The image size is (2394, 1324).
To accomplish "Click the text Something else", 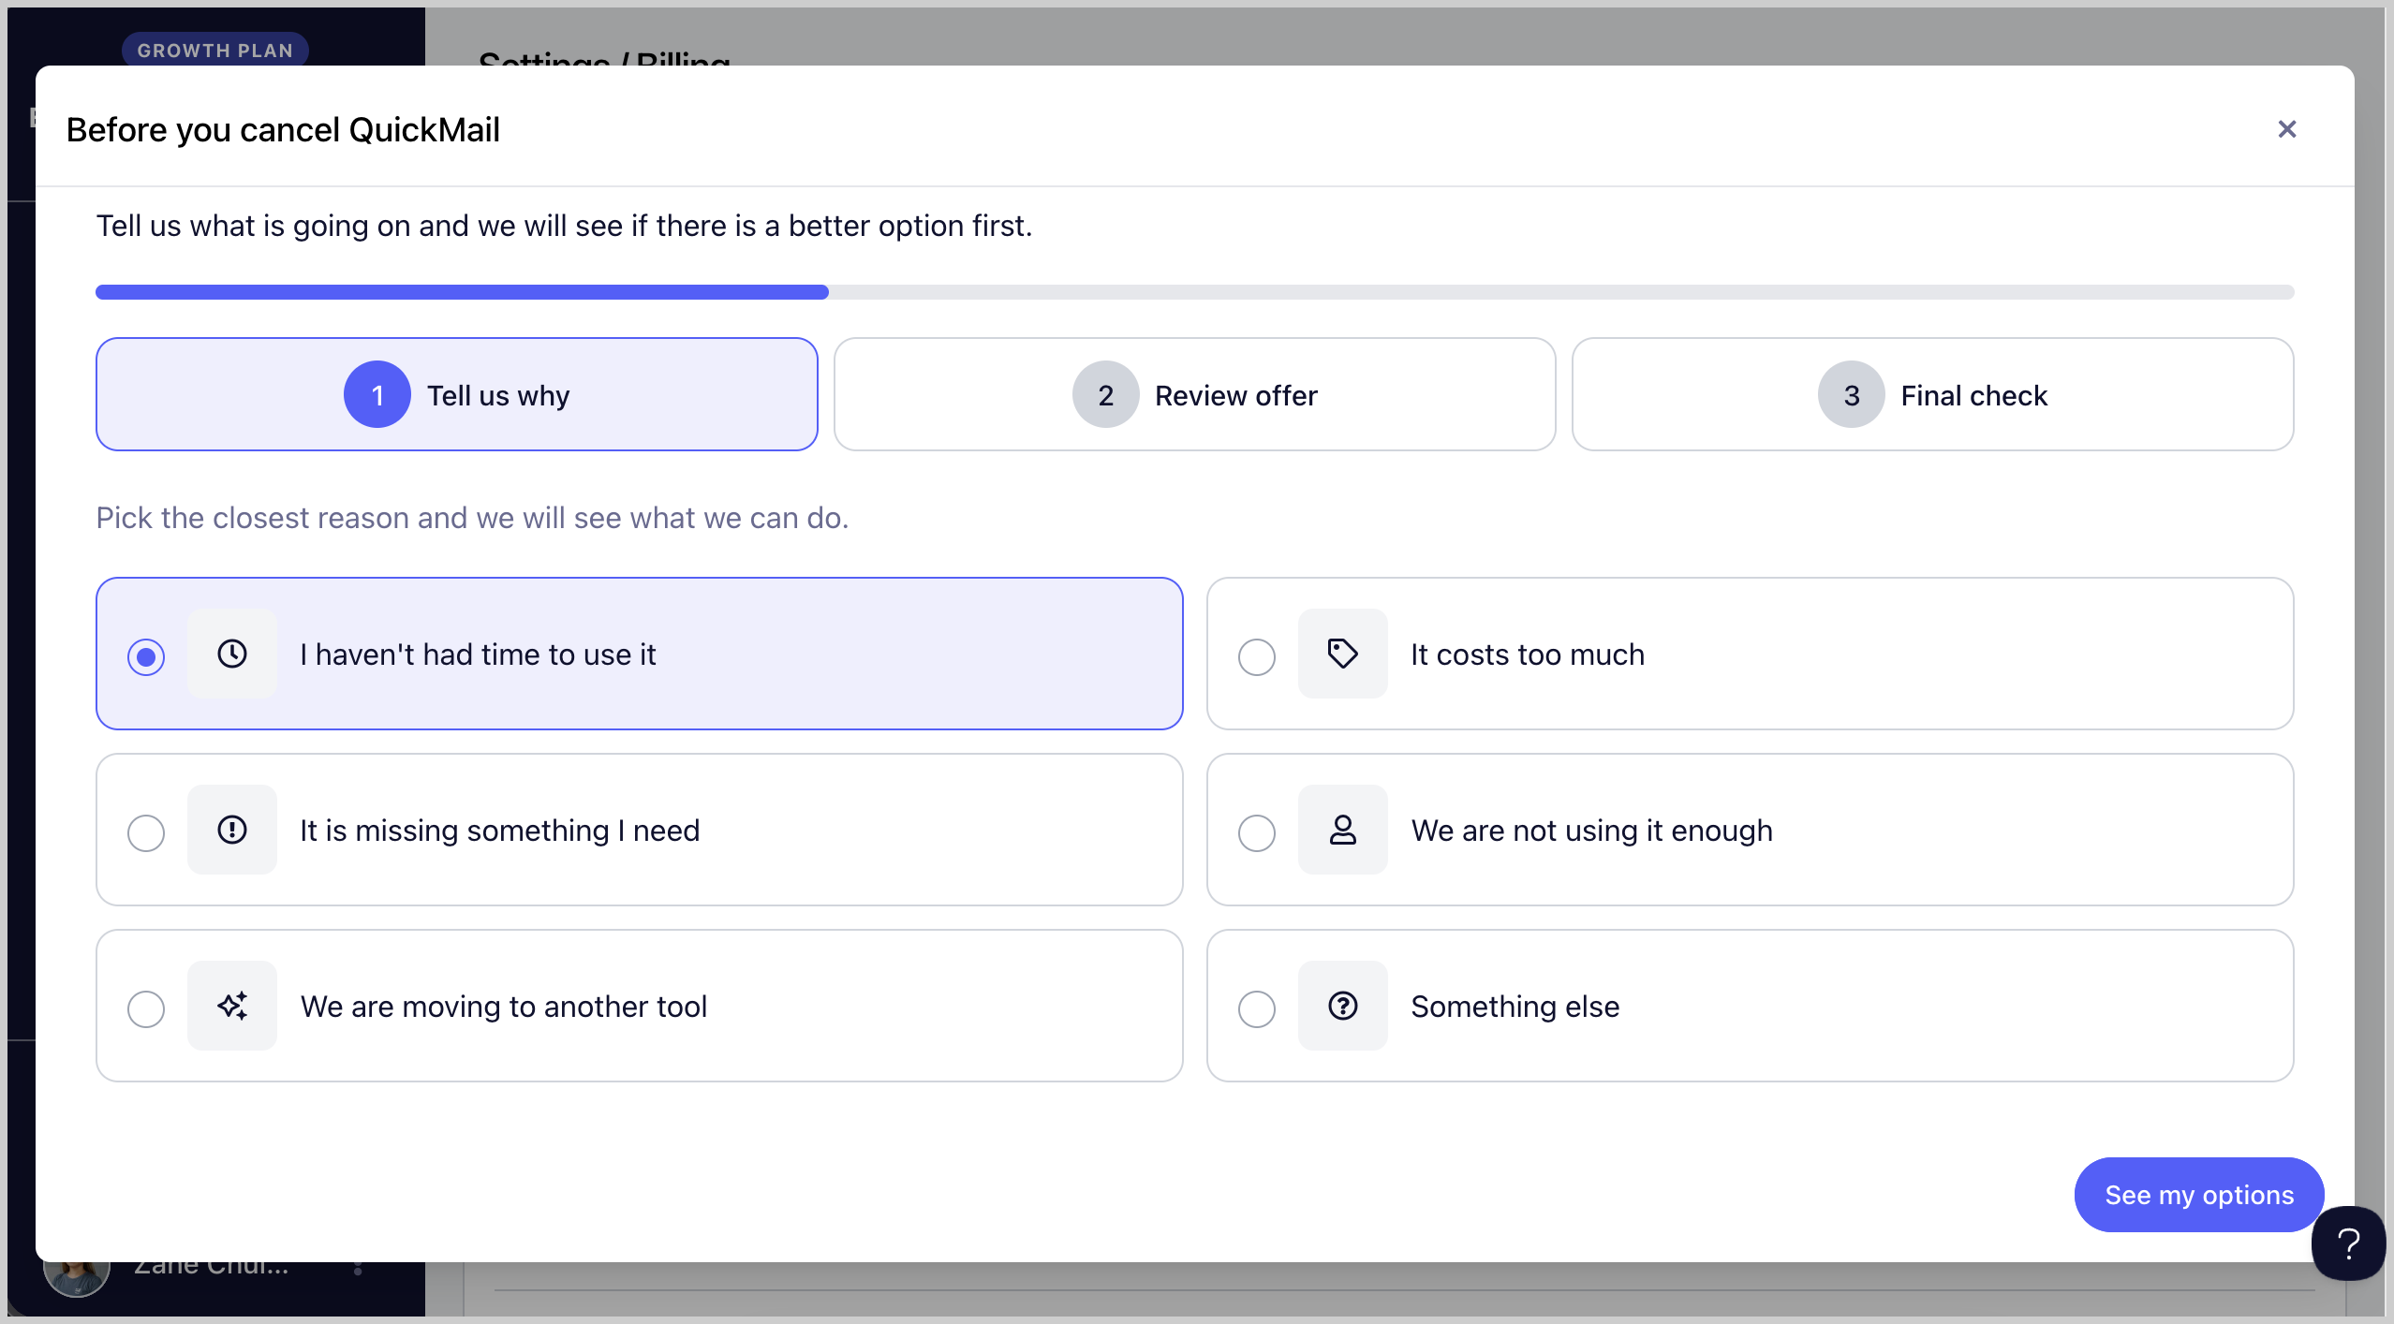I will pos(1515,1007).
